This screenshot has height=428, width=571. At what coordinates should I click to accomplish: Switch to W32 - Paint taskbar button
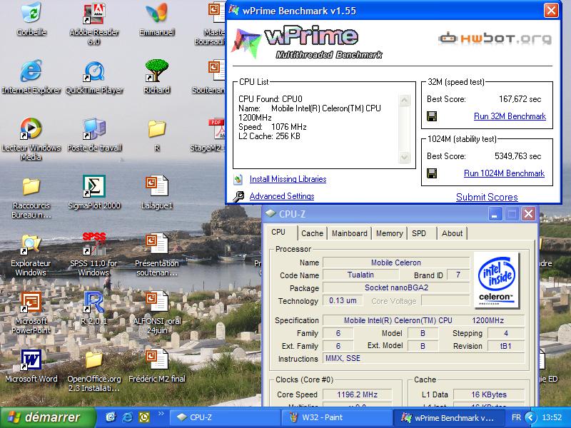tap(337, 417)
